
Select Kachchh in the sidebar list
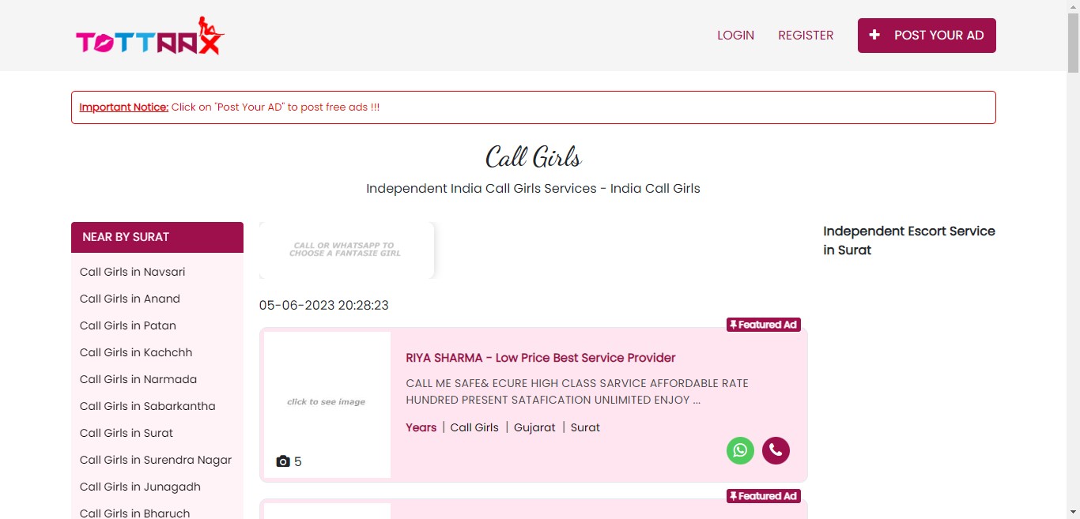(x=136, y=352)
